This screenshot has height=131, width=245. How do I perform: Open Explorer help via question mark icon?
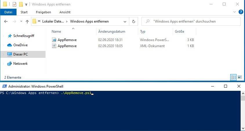pyautogui.click(x=241, y=12)
